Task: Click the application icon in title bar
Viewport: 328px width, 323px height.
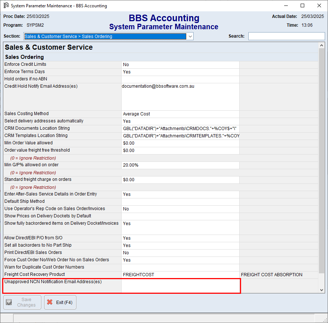Action: 6,5
